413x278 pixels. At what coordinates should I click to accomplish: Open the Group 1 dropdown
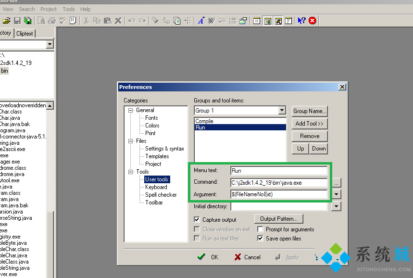coord(282,111)
